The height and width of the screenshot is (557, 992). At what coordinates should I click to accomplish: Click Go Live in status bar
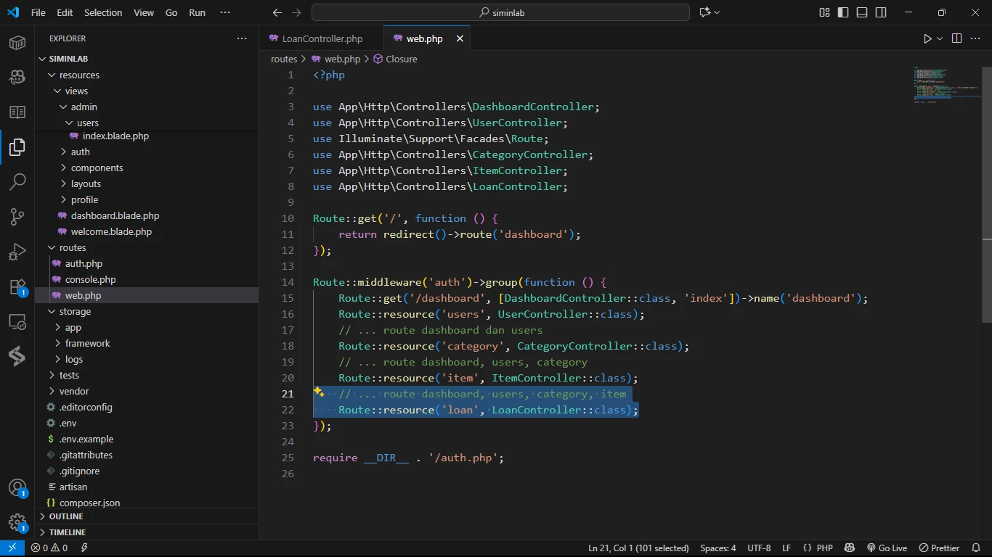pos(887,548)
